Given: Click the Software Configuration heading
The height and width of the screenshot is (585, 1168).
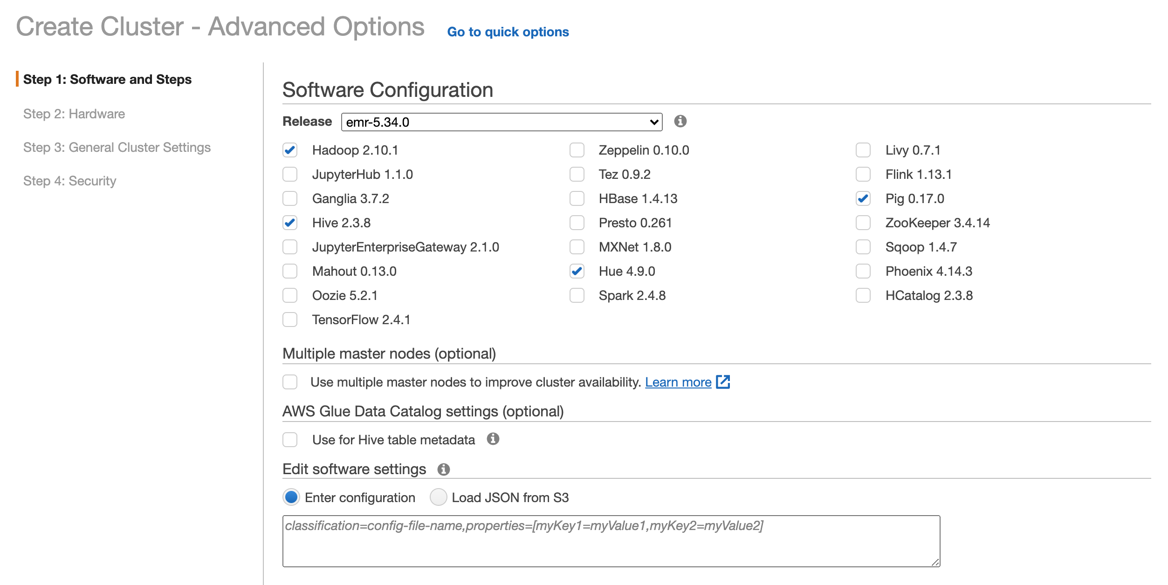Looking at the screenshot, I should tap(388, 89).
